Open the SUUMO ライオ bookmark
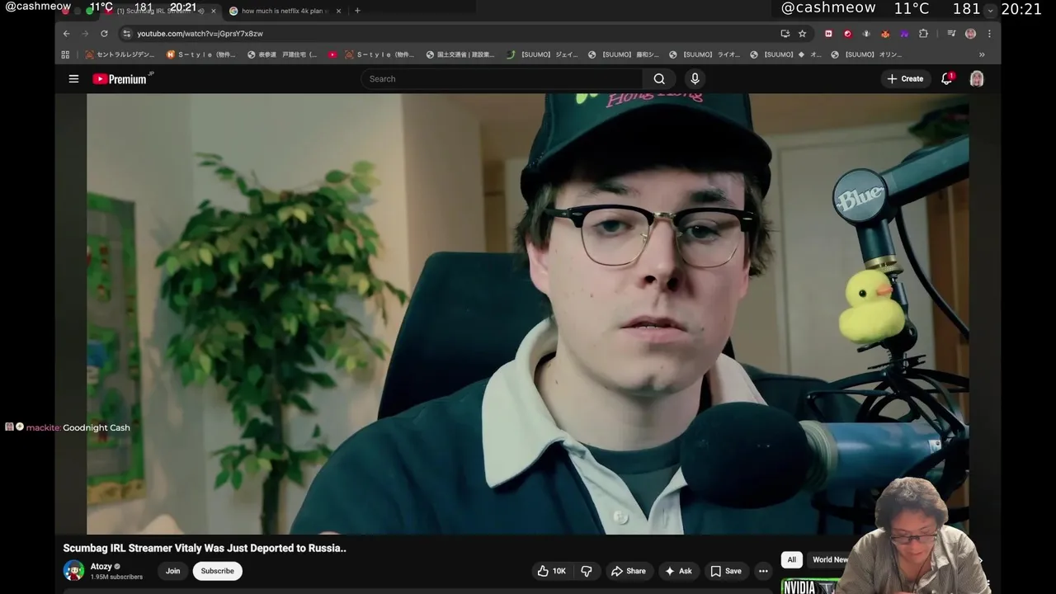Viewport: 1056px width, 594px height. point(705,54)
